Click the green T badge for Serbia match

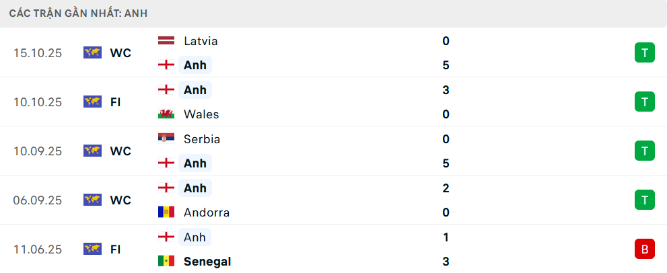pos(644,151)
